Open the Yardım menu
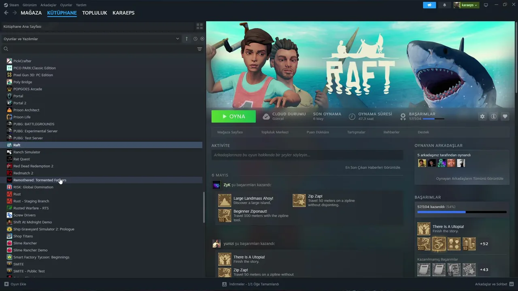 coord(81,5)
